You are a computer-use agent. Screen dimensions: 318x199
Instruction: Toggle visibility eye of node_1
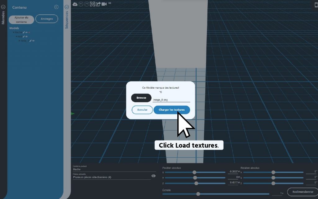coord(33,41)
